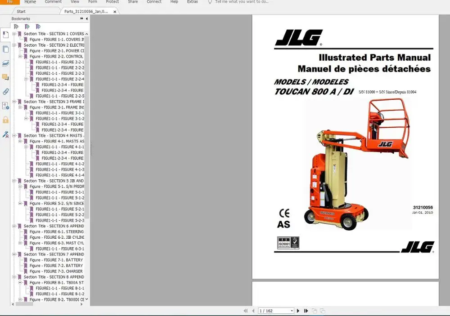
Task: Collapse the FIGURE 2-2. CONTROL bookmark node
Action: point(20,57)
